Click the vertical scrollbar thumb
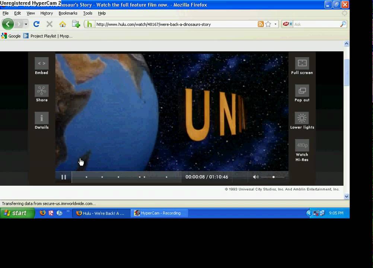373x268 pixels. (x=347, y=72)
